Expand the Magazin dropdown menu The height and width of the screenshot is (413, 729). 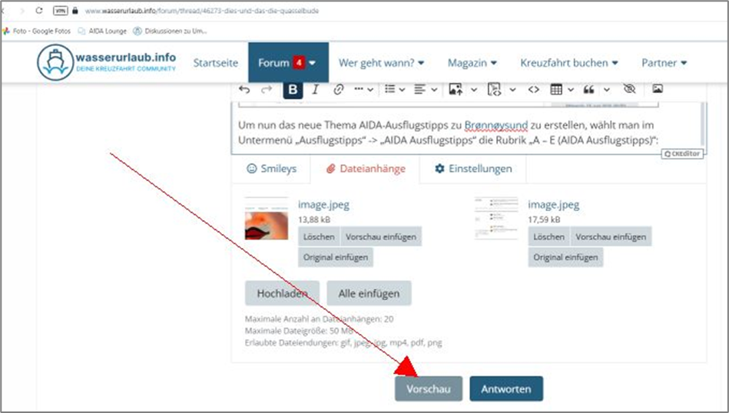(x=472, y=63)
